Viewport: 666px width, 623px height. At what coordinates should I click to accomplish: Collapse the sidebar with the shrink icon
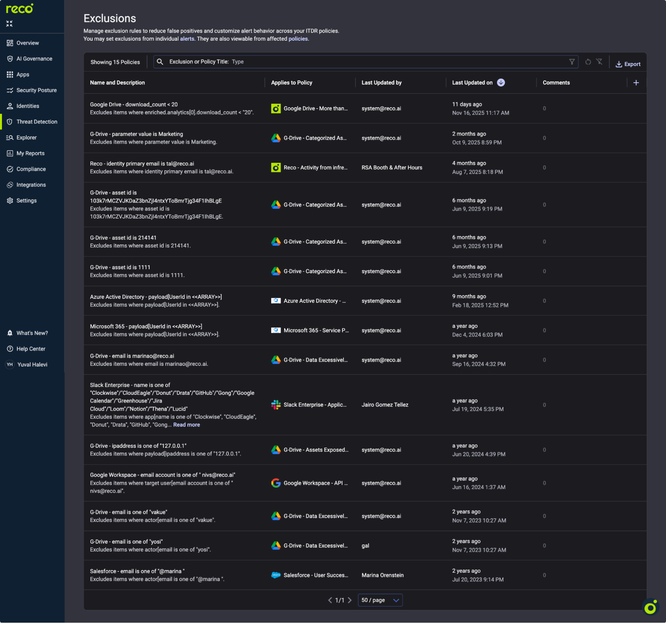(9, 23)
